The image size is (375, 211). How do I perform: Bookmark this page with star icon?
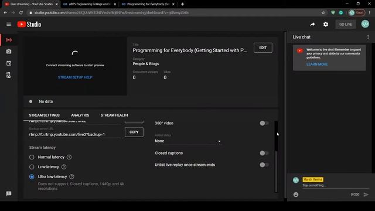[323, 13]
